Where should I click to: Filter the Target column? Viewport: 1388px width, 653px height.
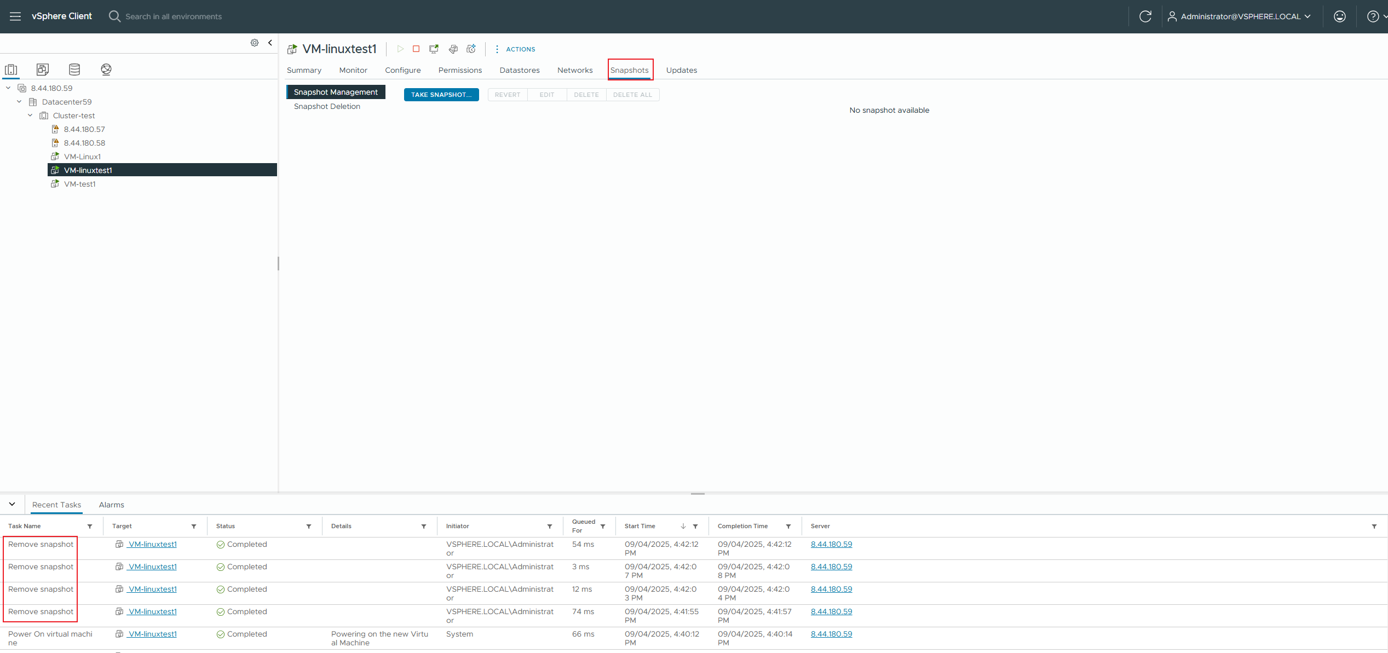(194, 527)
